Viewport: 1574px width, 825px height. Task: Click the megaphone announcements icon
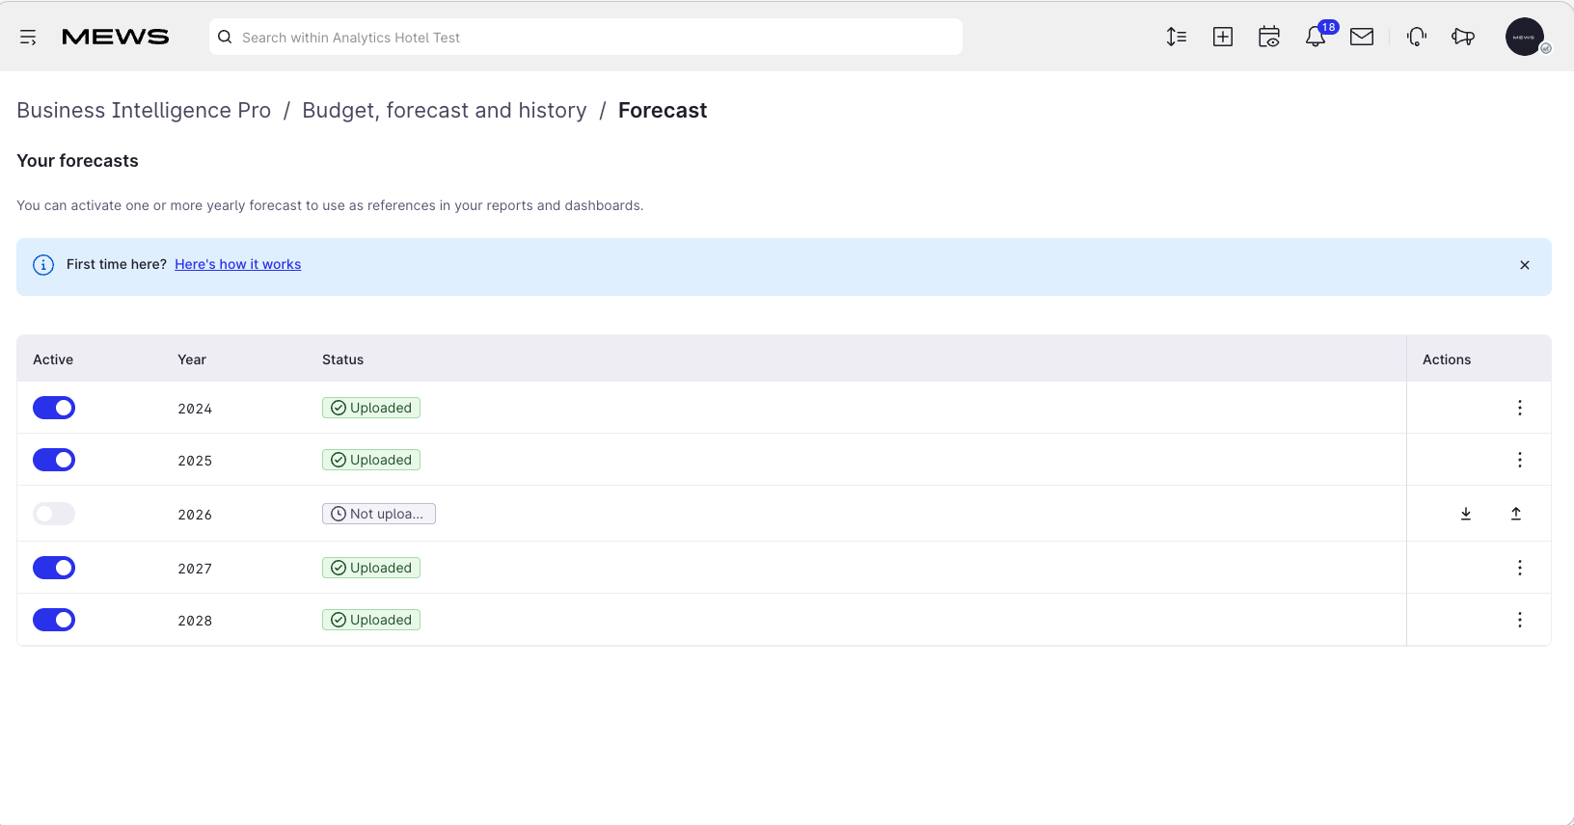coord(1463,37)
